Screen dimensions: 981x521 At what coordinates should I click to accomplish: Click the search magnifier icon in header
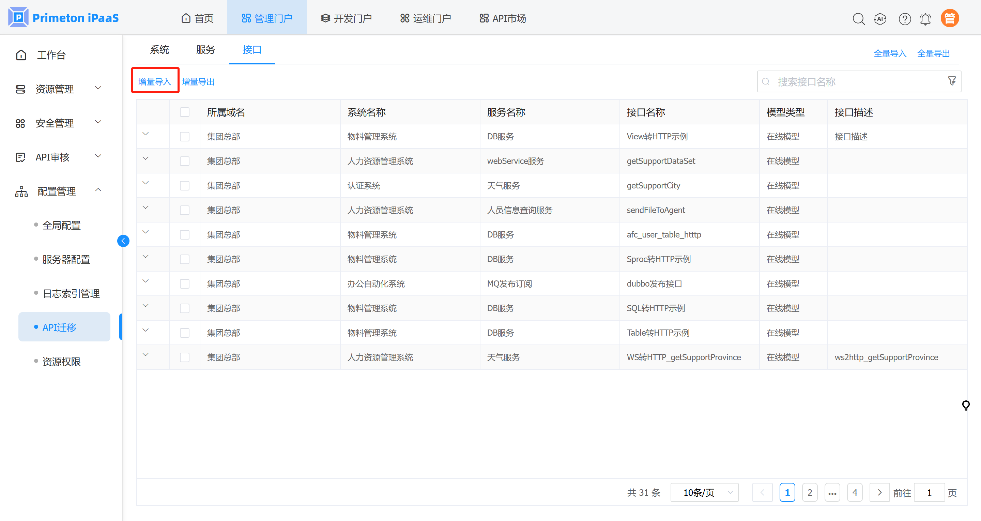pyautogui.click(x=858, y=19)
